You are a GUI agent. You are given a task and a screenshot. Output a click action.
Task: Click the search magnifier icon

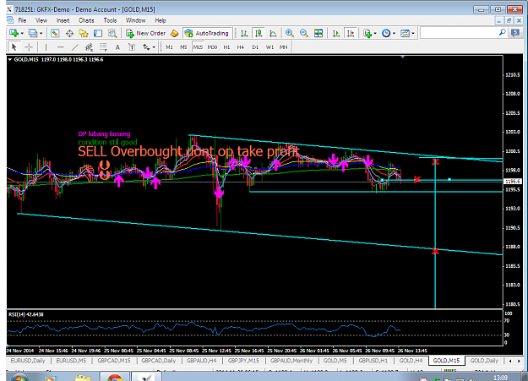(502, 33)
